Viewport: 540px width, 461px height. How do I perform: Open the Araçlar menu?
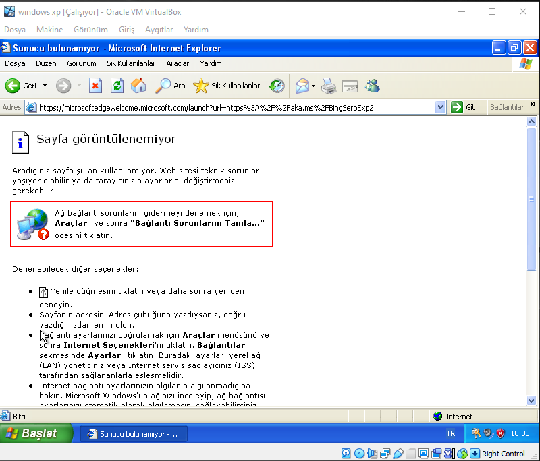[x=178, y=63]
